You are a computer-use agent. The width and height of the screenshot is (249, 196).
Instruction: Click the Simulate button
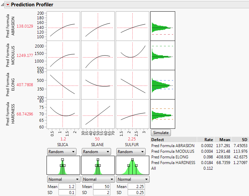click(161, 132)
